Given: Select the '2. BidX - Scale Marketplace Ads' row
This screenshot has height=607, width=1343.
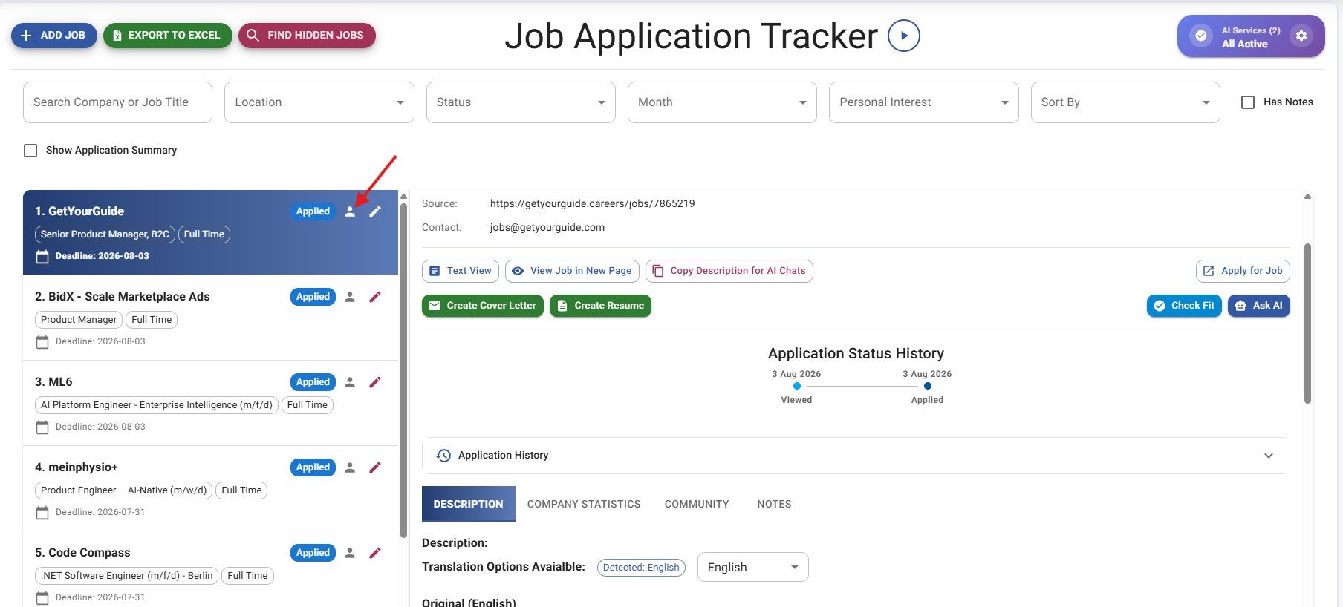Looking at the screenshot, I should [211, 318].
